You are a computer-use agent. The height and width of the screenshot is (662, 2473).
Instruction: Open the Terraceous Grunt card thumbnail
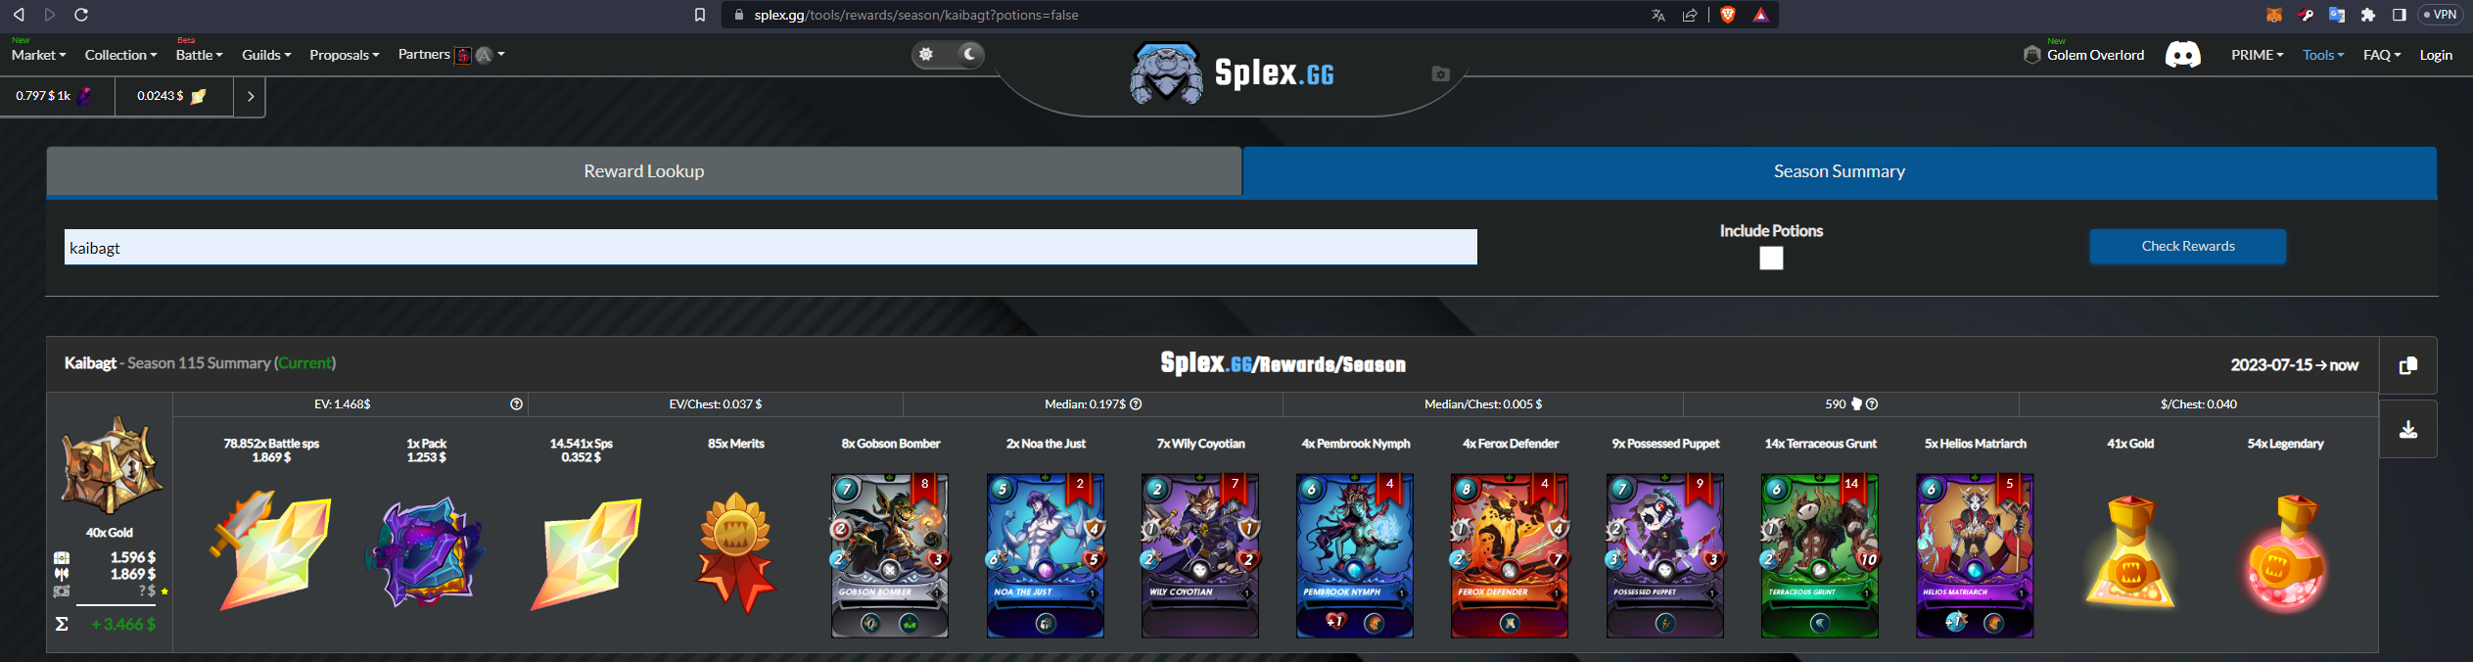[x=1820, y=555]
